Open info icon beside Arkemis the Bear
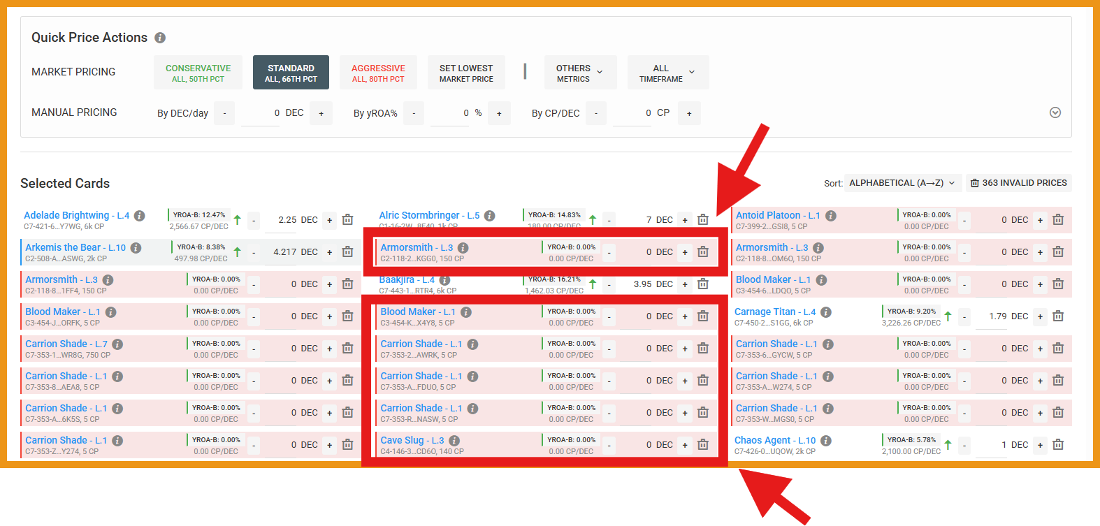This screenshot has width=1100, height=526. [136, 248]
